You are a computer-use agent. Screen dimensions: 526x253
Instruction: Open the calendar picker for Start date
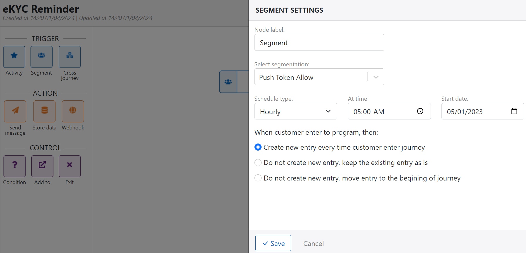[514, 111]
